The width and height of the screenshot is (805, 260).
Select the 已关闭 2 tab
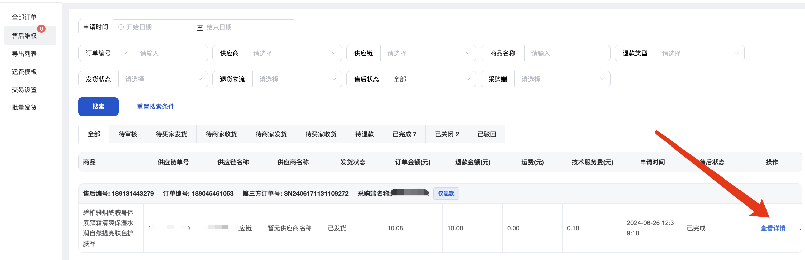click(447, 134)
